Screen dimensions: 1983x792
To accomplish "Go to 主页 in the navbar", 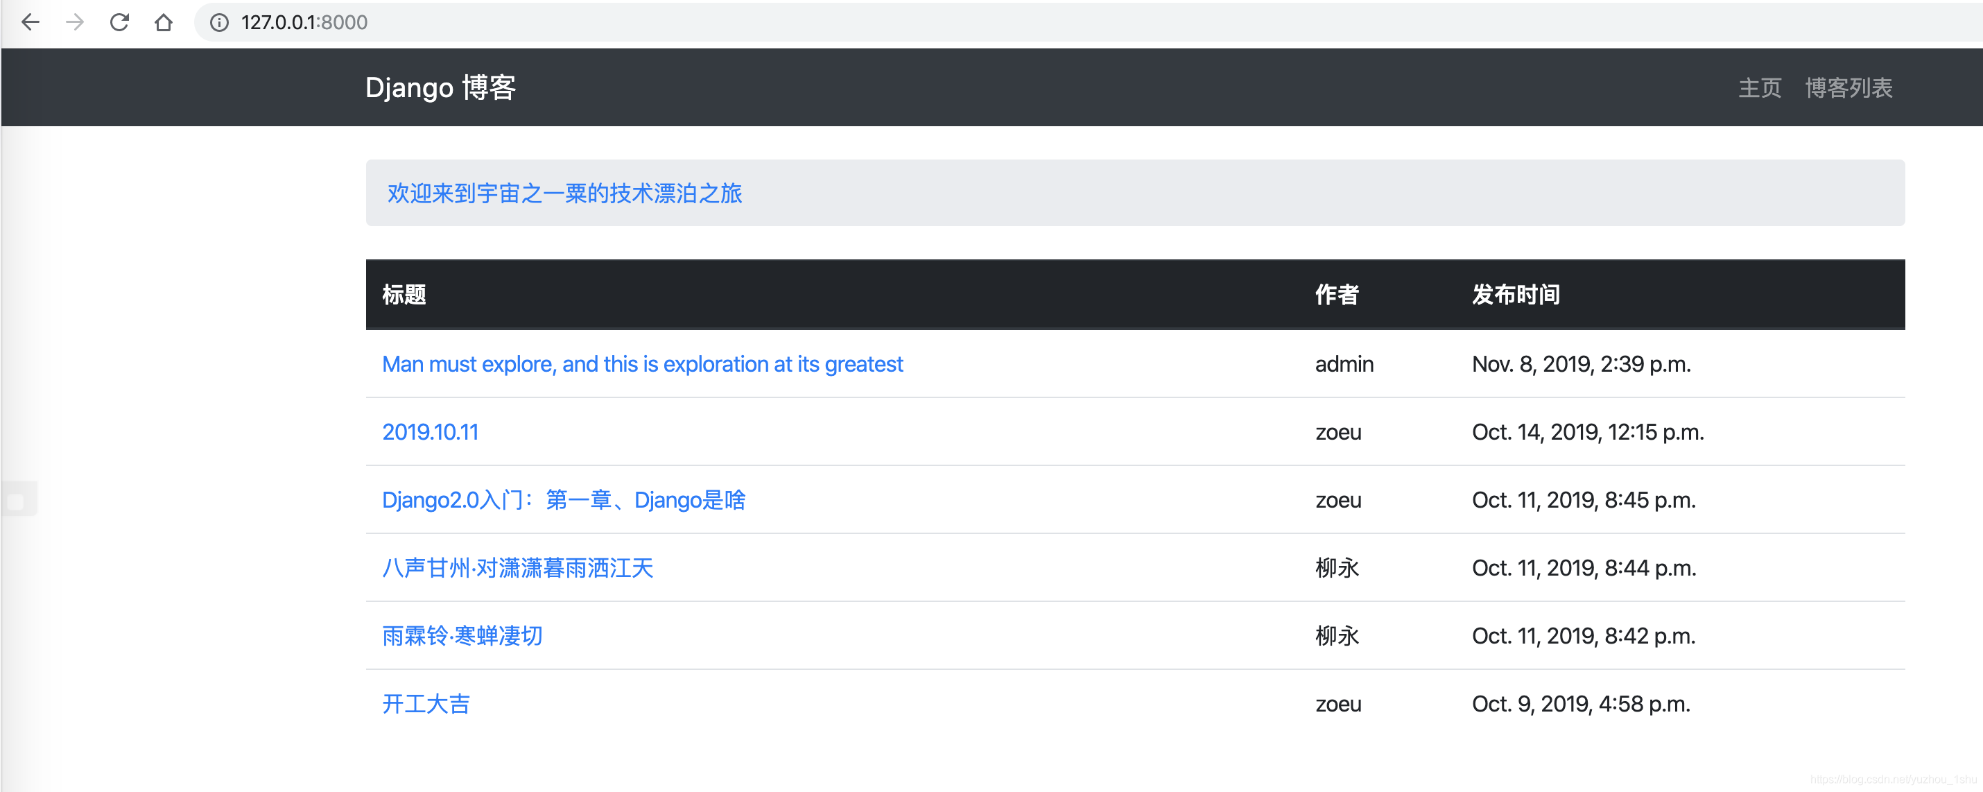I will (x=1760, y=88).
